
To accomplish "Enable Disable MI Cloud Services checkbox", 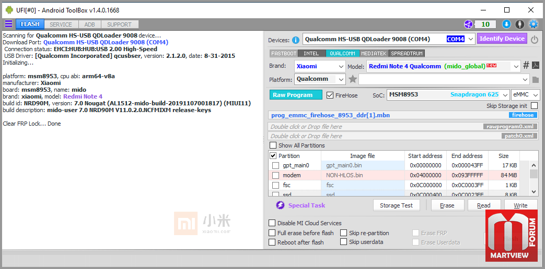I will [x=272, y=223].
